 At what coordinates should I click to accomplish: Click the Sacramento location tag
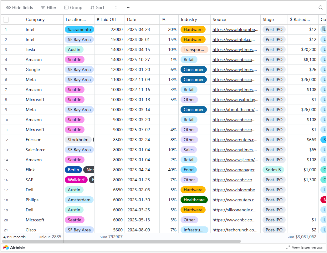tap(79, 30)
